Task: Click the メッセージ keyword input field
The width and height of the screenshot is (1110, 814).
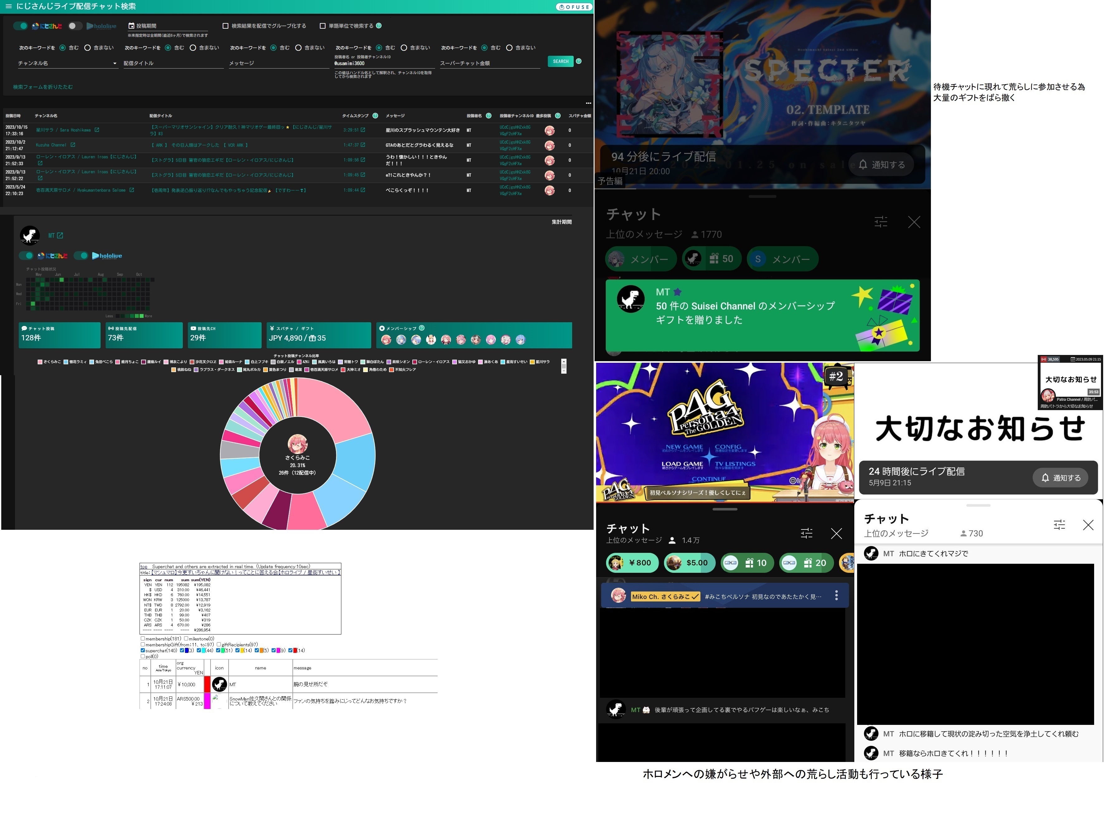Action: pos(278,64)
